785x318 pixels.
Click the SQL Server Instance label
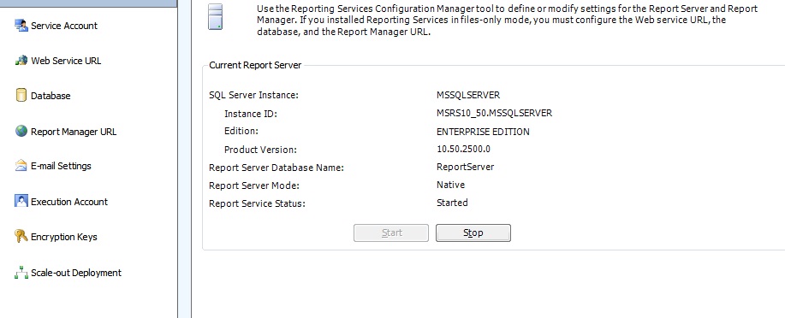(254, 95)
